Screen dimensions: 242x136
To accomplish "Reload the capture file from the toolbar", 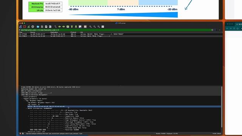I will [x=50, y=27].
